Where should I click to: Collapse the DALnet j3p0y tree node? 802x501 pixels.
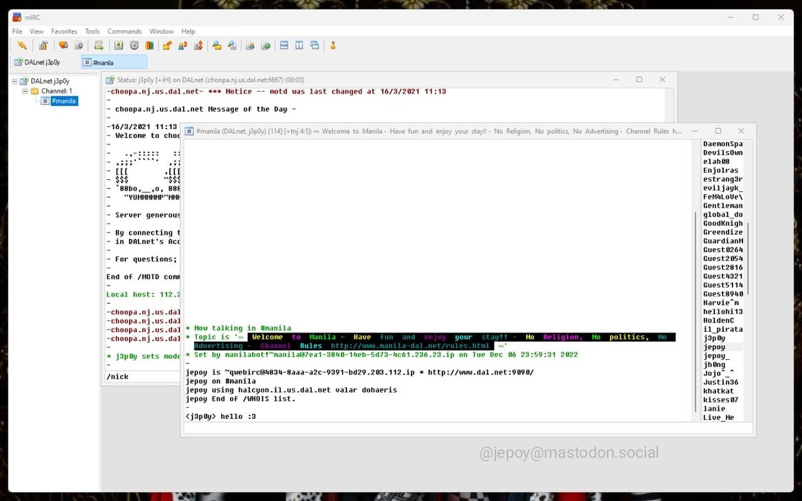tap(15, 81)
